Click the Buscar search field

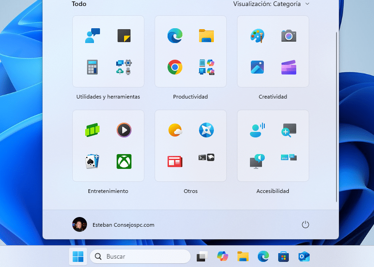coord(139,256)
